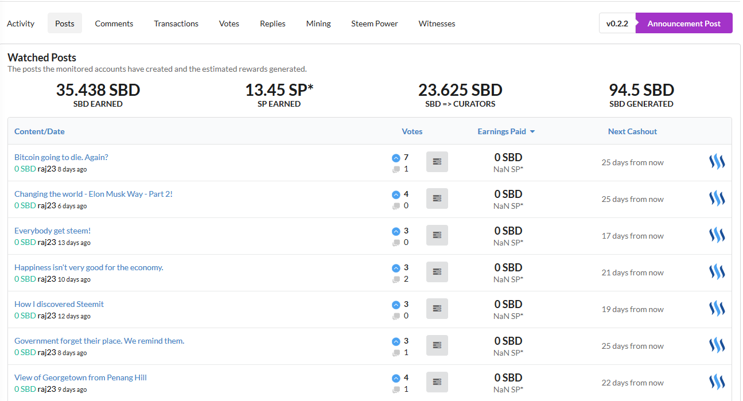View the Steem Power tab
743x401 pixels.
375,24
